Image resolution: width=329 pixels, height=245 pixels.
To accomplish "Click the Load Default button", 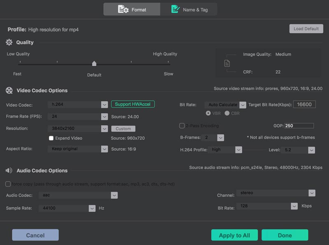I will point(306,28).
